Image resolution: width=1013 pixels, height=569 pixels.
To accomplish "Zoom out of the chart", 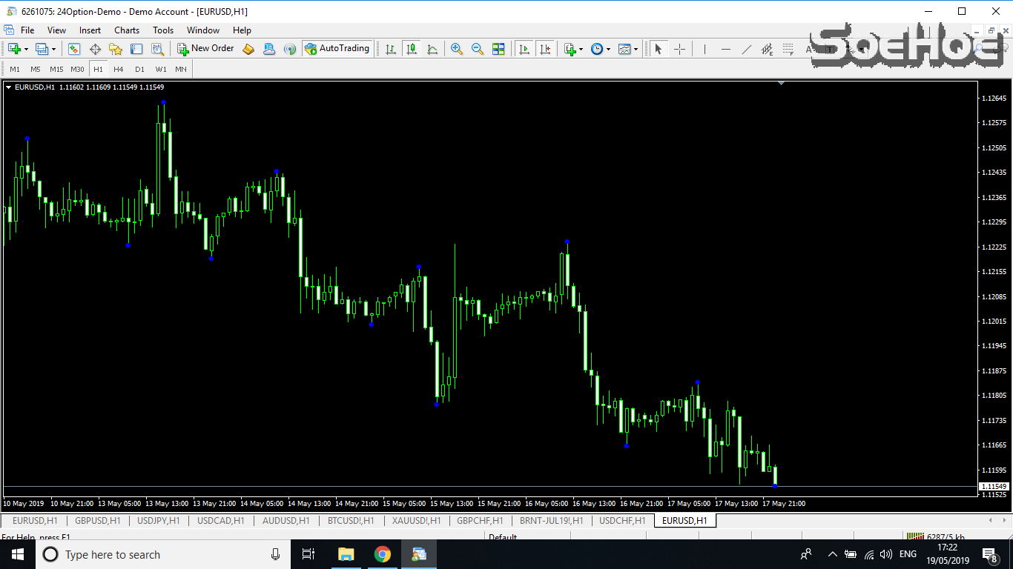I will pos(477,48).
